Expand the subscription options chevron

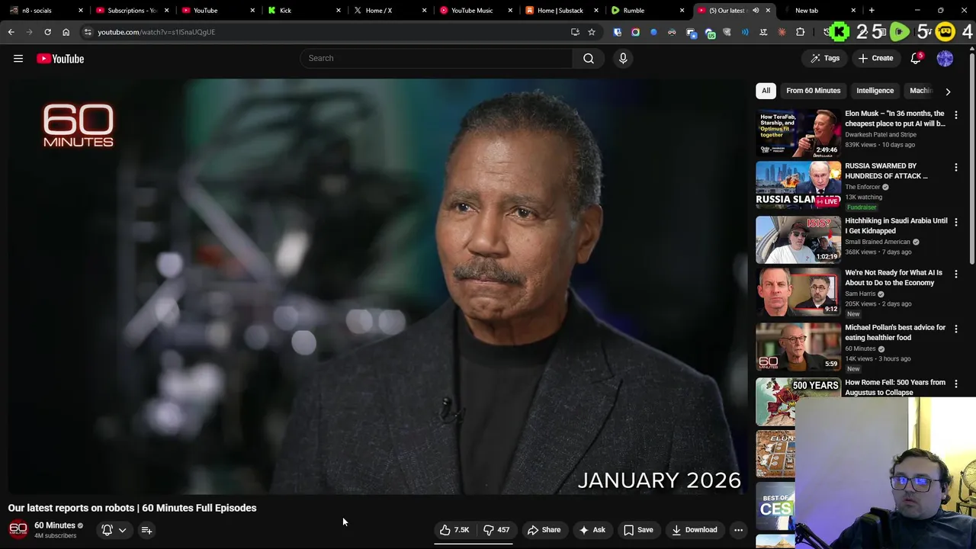122,530
